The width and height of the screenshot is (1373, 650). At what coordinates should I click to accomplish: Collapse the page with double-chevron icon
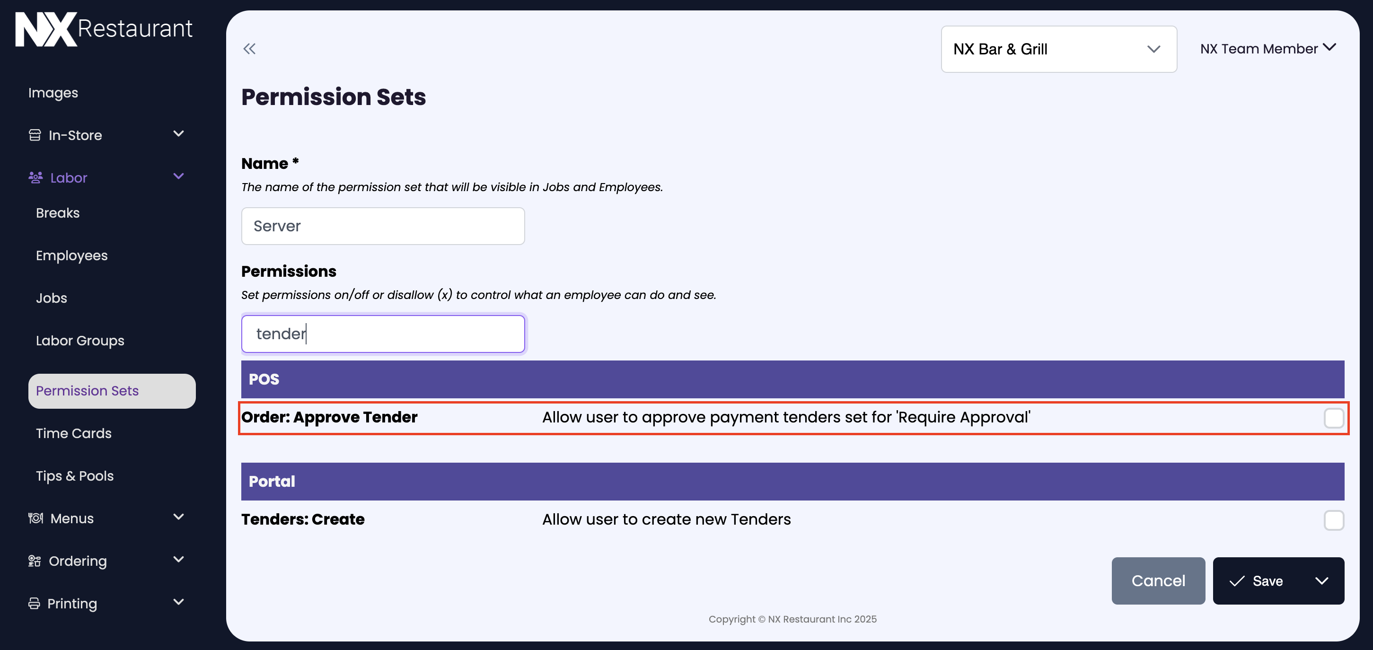(250, 48)
